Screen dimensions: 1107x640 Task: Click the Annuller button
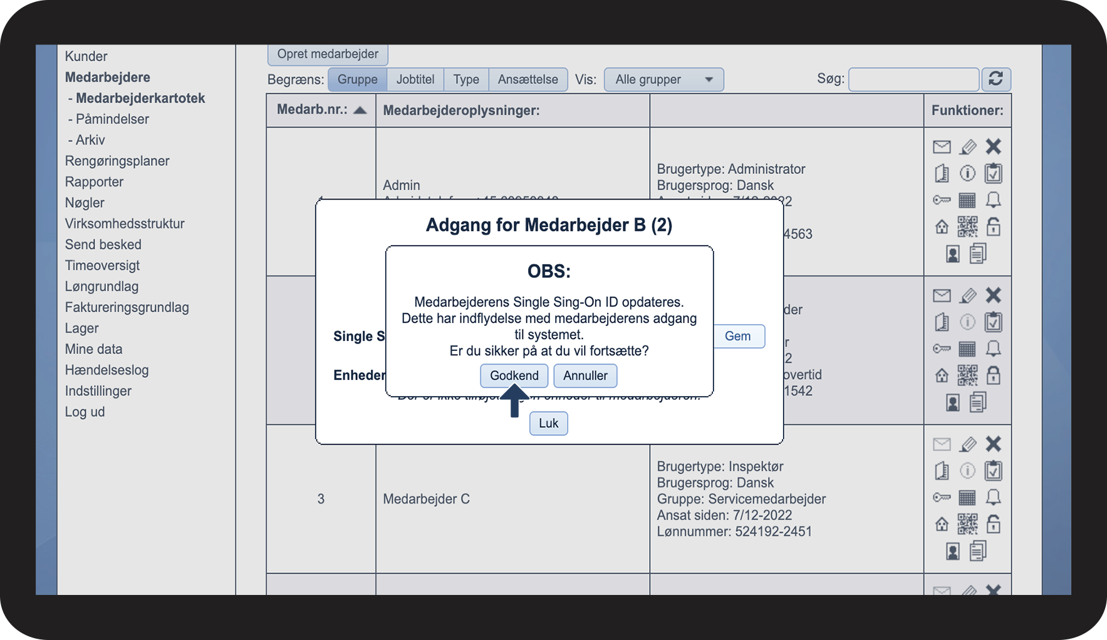585,376
